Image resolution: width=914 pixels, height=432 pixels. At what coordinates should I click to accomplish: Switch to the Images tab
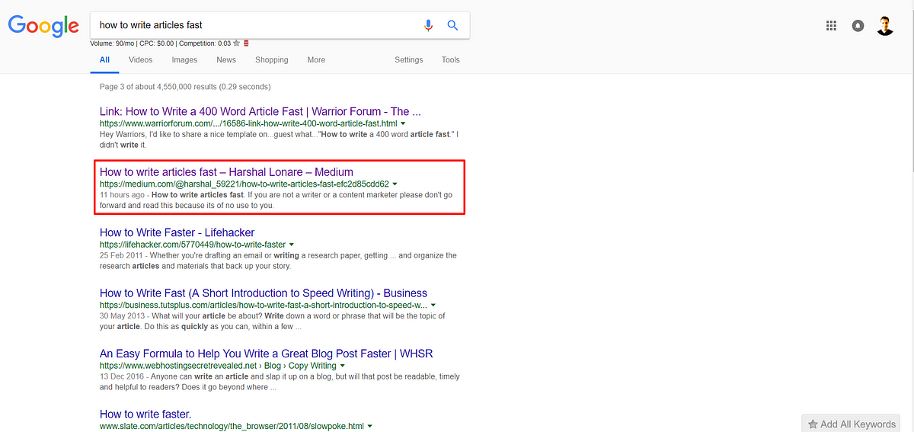pyautogui.click(x=184, y=60)
